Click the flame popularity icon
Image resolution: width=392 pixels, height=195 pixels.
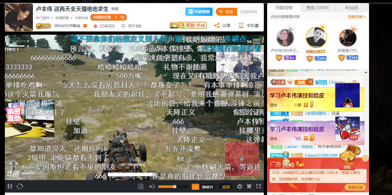click(95, 26)
